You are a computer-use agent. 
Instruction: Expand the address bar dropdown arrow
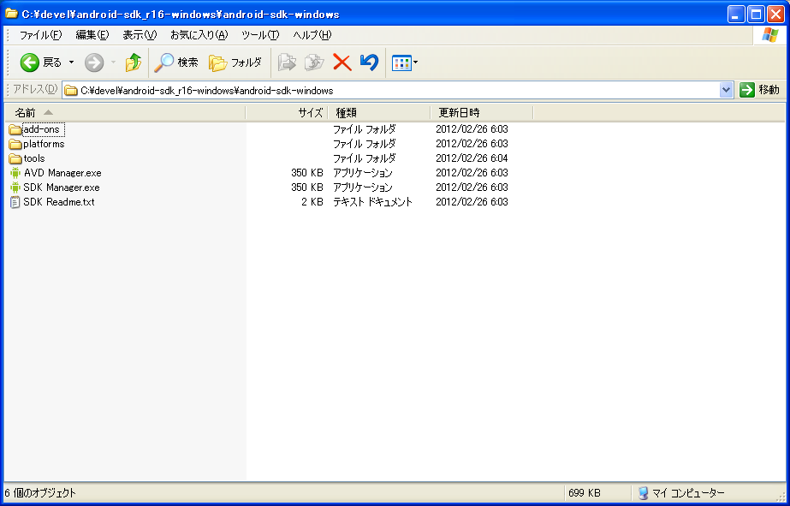726,91
